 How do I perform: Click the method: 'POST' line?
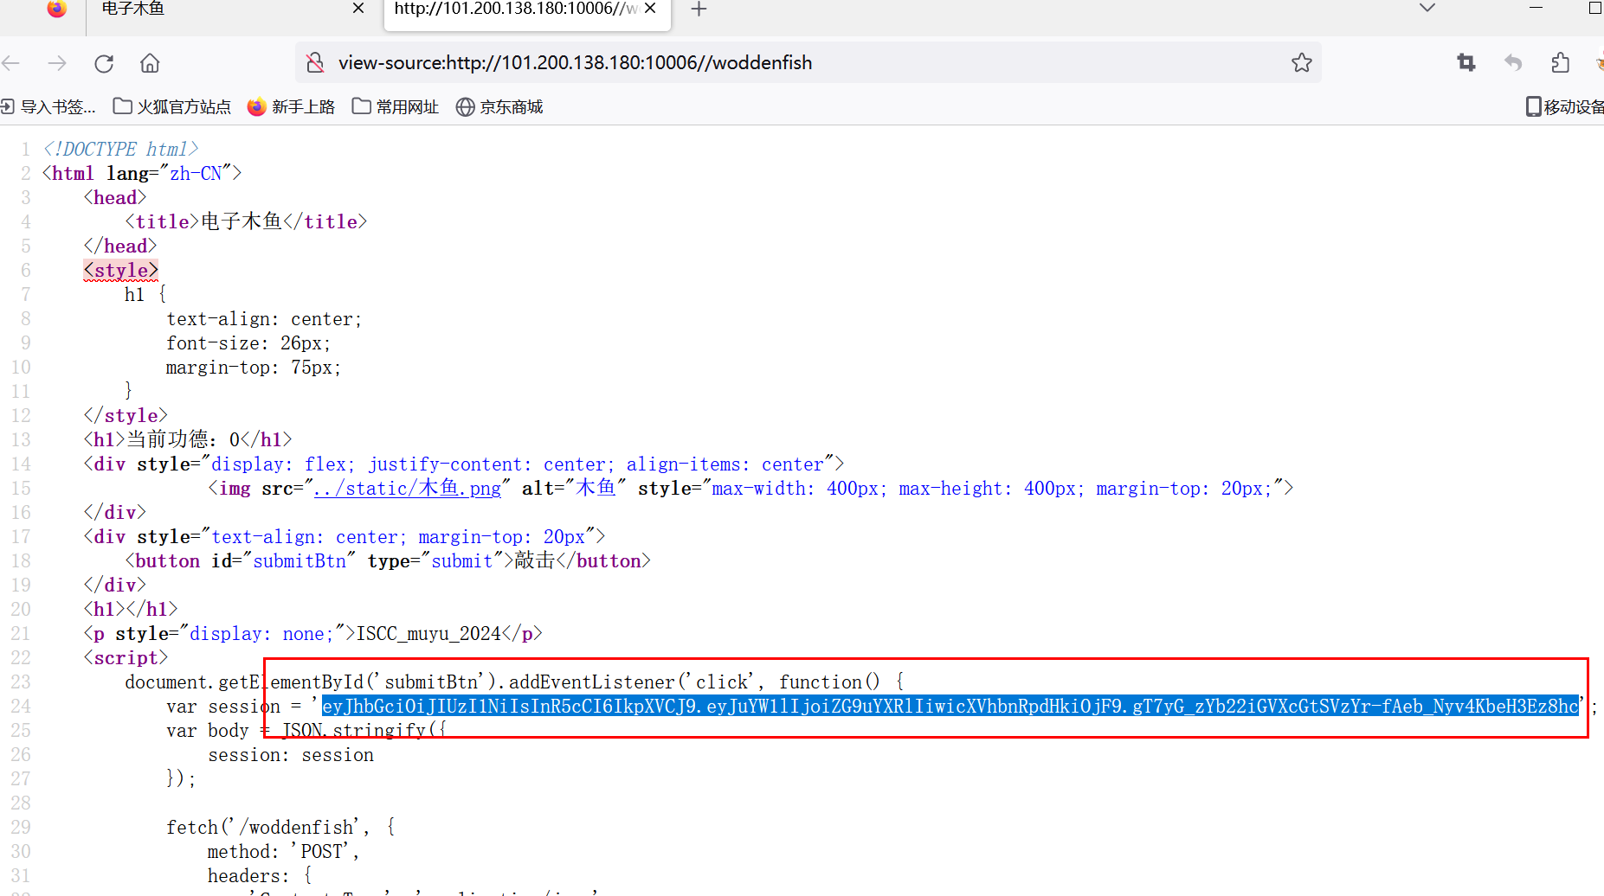click(x=283, y=852)
